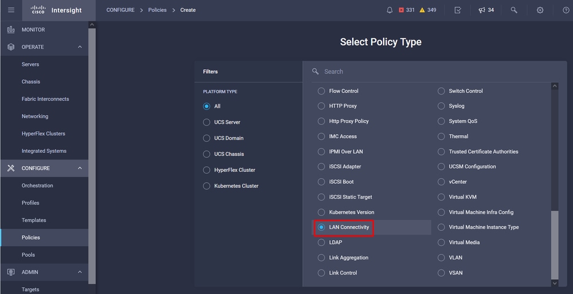Click the Configure tools icon

tap(11, 168)
